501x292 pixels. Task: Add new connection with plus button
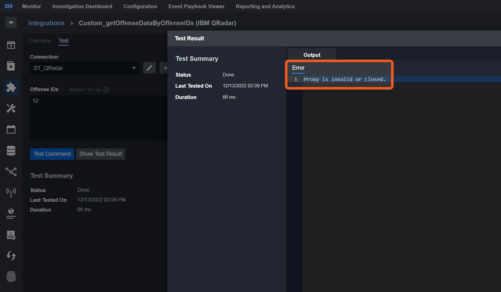tap(165, 68)
